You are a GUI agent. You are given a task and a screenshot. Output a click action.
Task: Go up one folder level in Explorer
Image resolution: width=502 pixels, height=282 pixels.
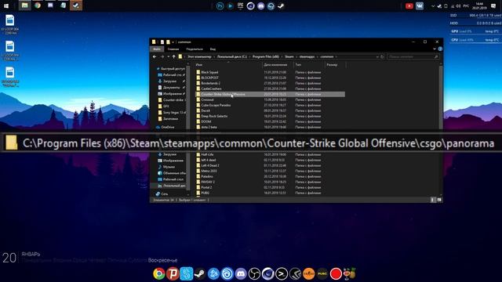(x=174, y=56)
